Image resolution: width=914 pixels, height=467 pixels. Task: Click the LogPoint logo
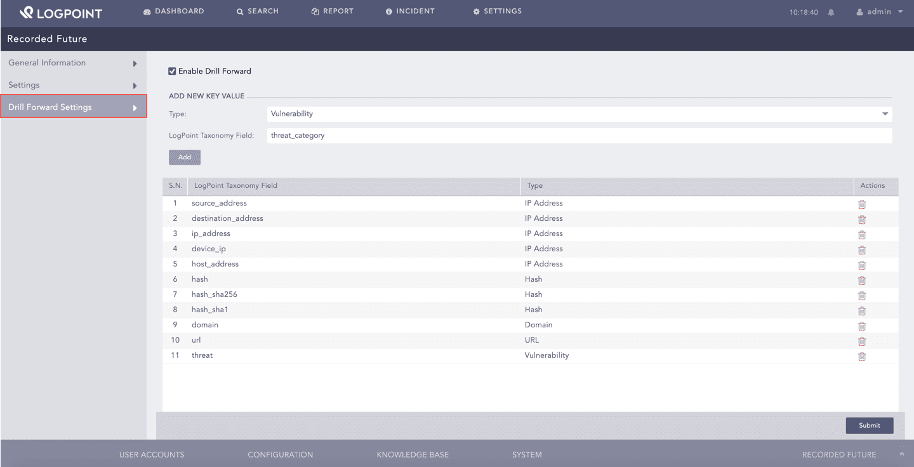[61, 12]
